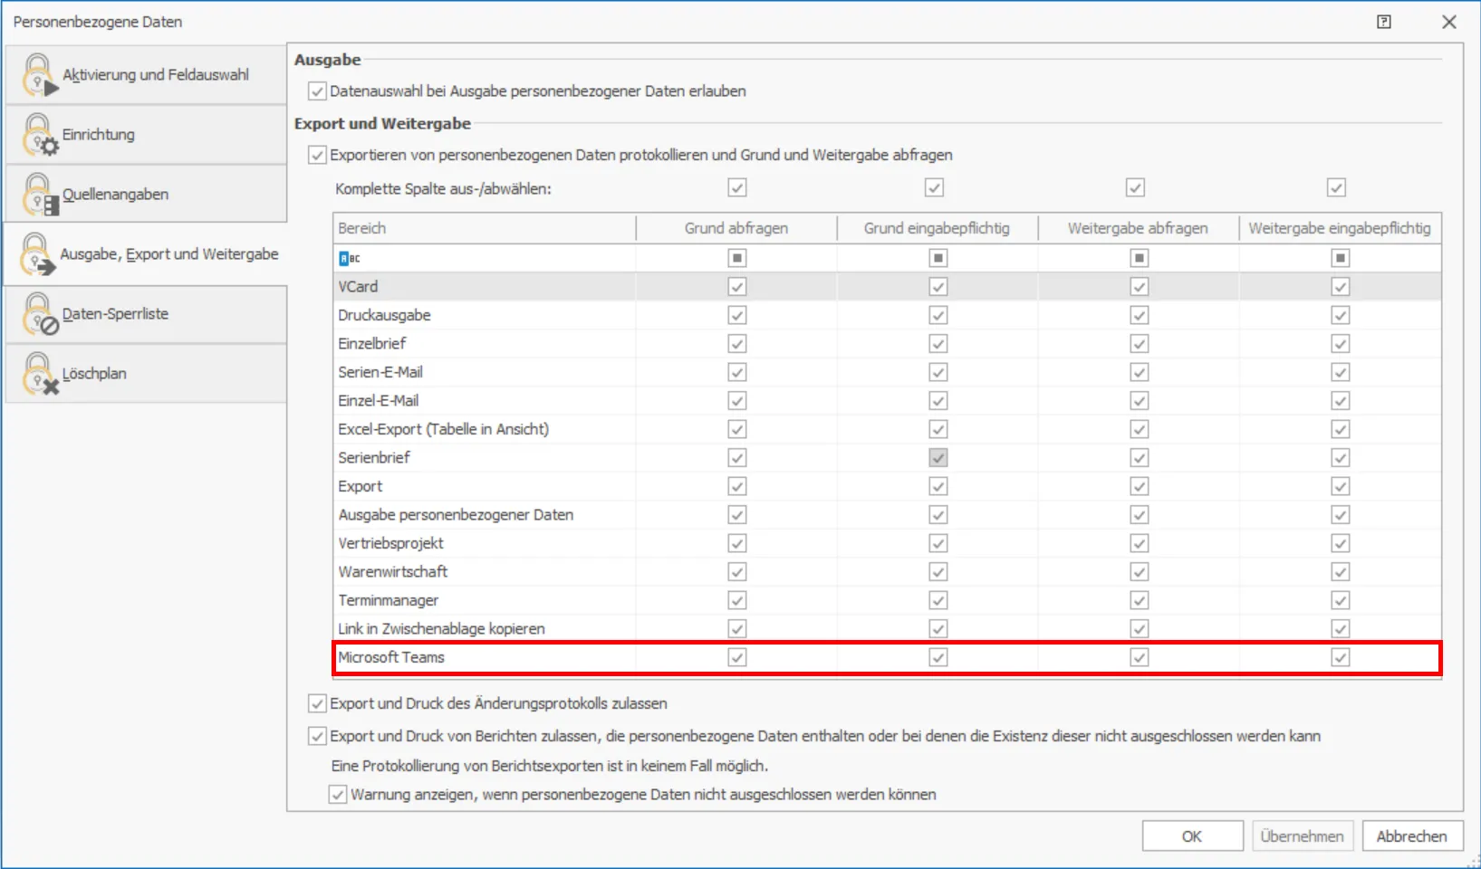This screenshot has width=1481, height=869.
Task: Click the Bereich column header
Action: coord(485,228)
